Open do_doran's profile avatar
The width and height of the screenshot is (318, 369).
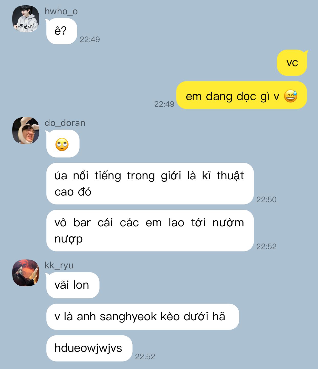coord(26,130)
